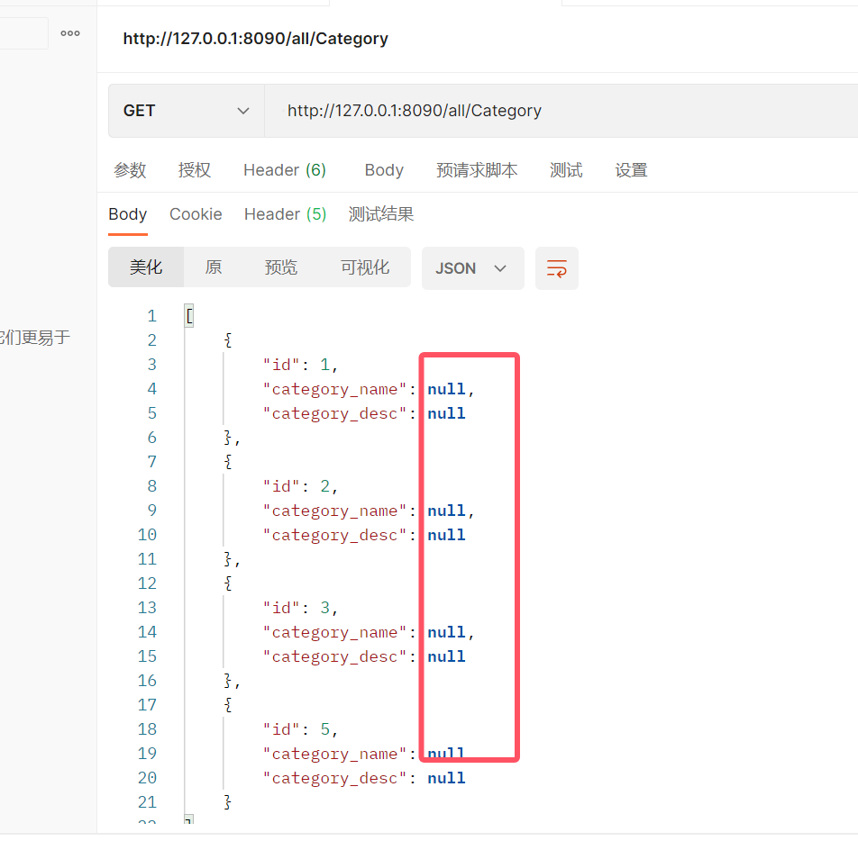Click "category_name" key on line 14
The width and height of the screenshot is (858, 841).
[334, 631]
